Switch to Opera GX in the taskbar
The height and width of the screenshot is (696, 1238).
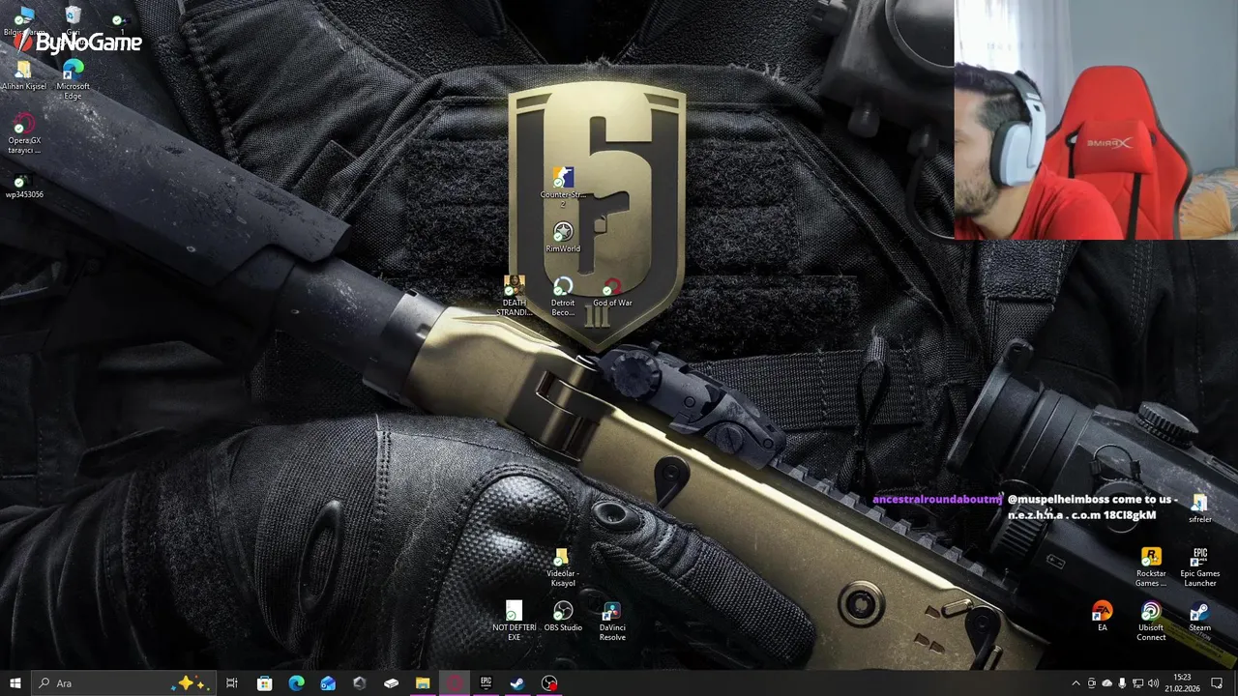(455, 683)
